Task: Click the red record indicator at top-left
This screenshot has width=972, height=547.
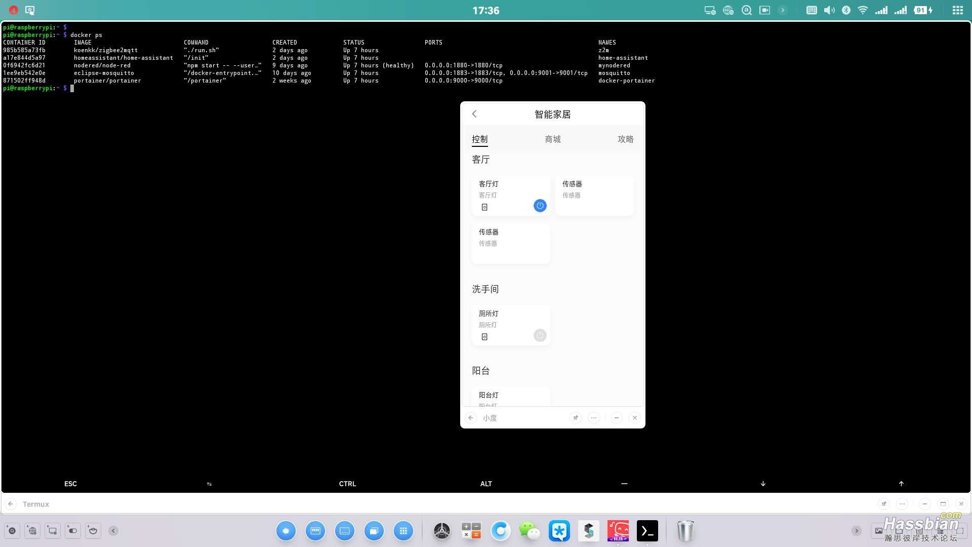Action: coord(14,10)
